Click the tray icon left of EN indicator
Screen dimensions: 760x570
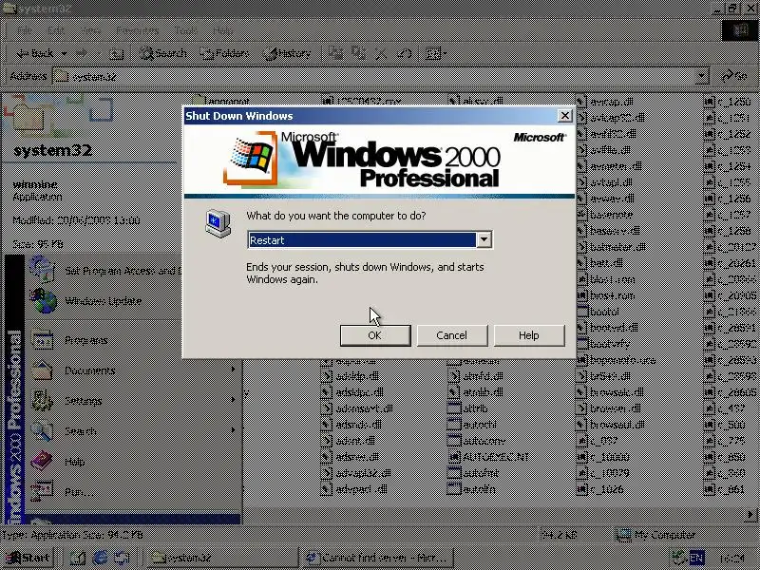[x=677, y=558]
